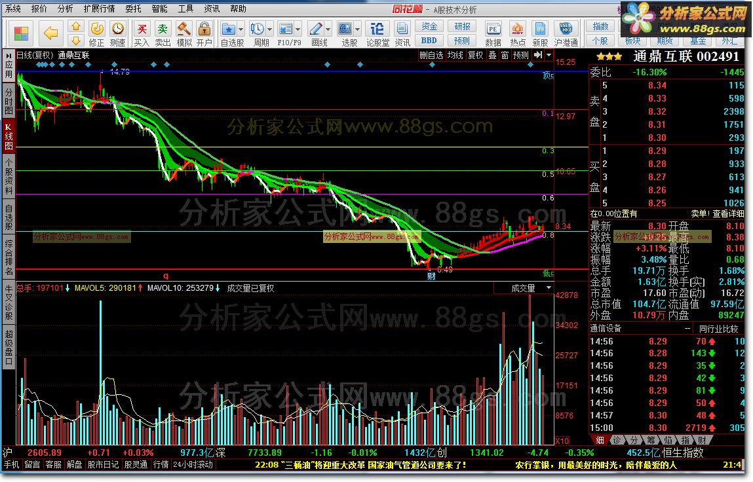Select the 财 tab below the tick list
753x482 pixels.
click(702, 439)
